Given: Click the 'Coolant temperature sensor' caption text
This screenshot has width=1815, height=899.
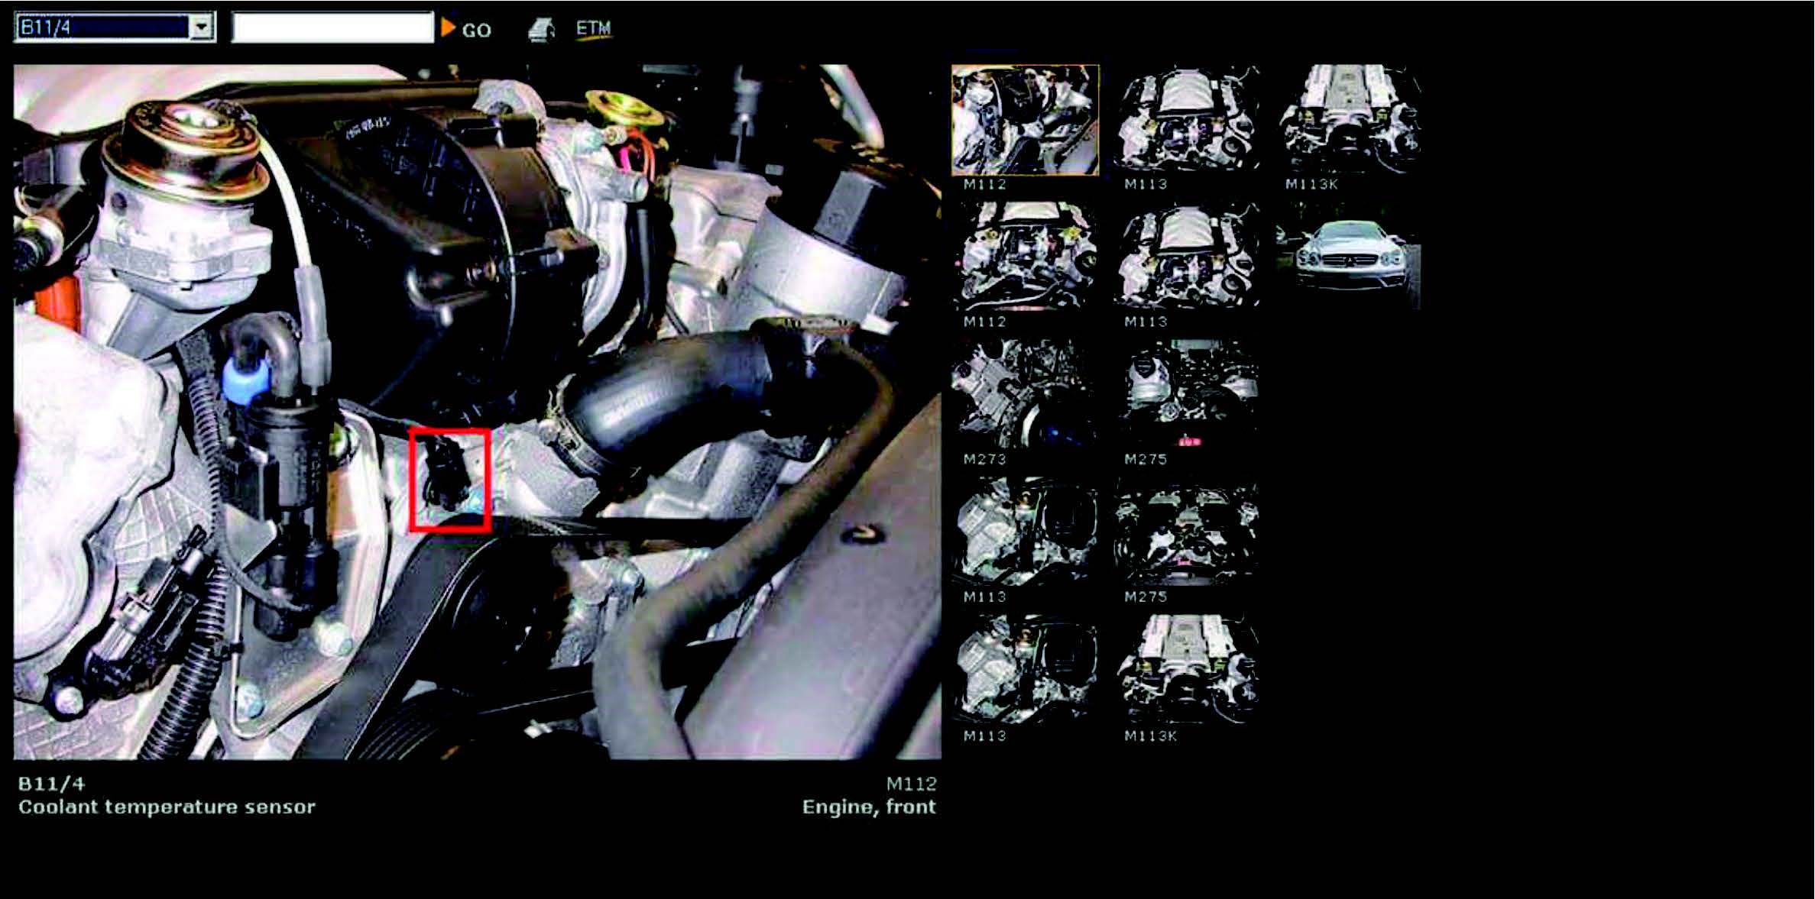Looking at the screenshot, I should tap(167, 807).
